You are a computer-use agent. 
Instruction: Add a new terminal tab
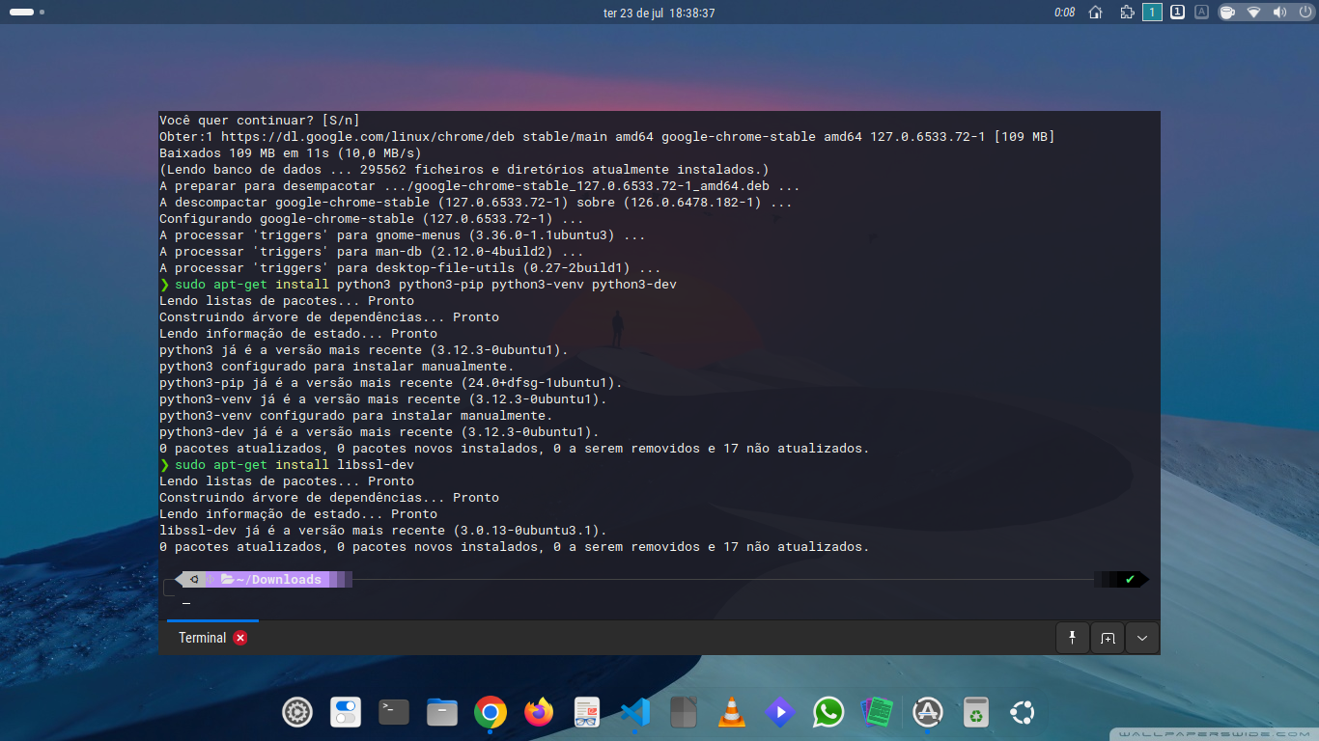pos(1108,638)
